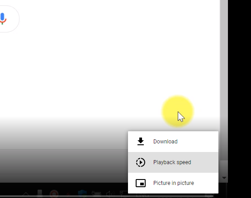Click the Download arrow icon in menu

[141, 142]
